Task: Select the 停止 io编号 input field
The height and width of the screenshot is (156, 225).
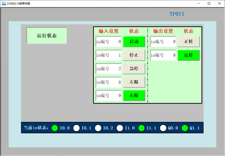Action: point(108,55)
